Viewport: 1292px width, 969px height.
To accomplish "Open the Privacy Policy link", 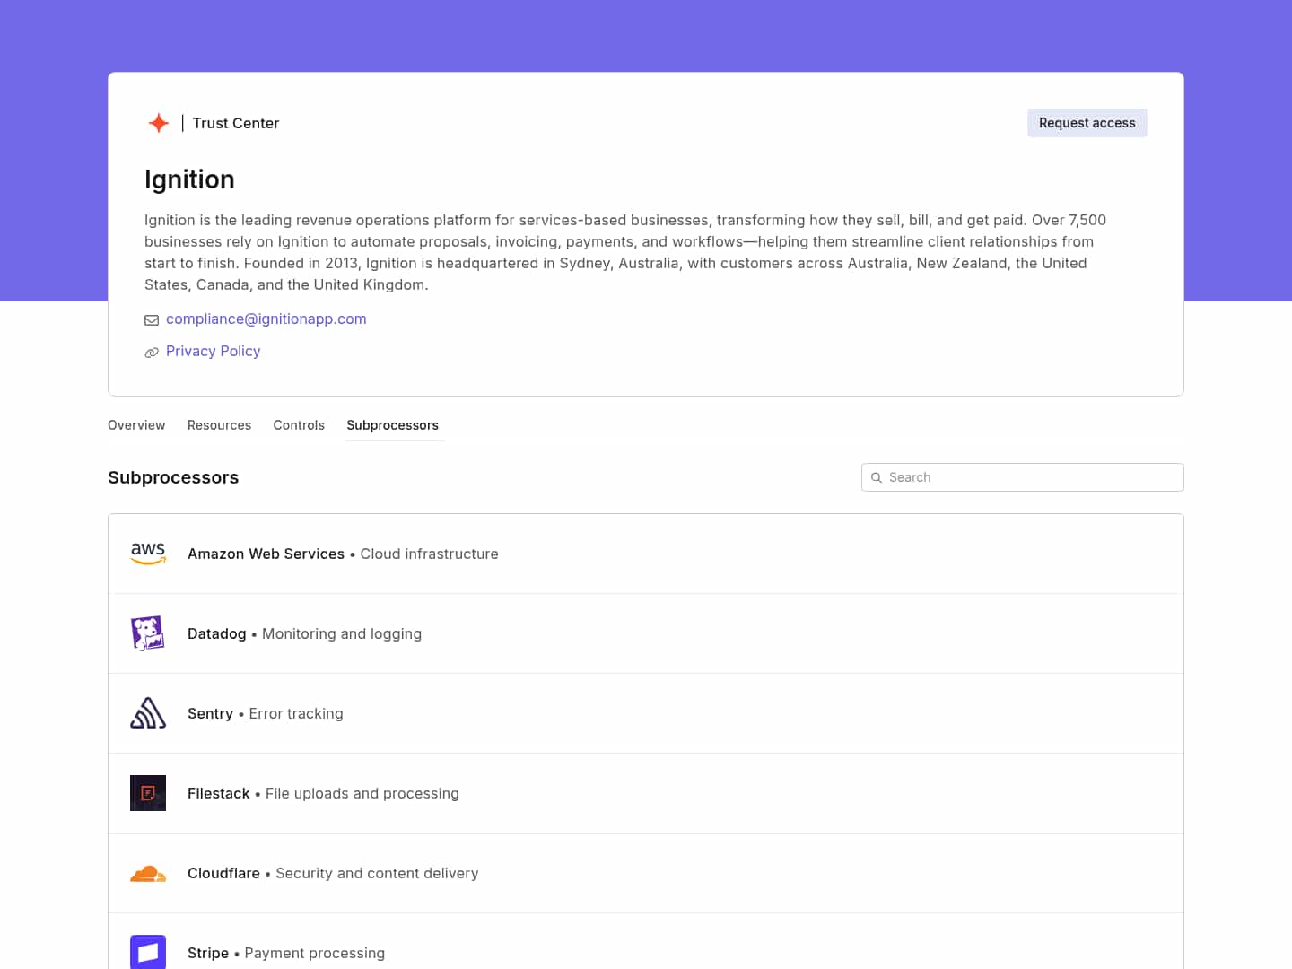I will click(213, 351).
